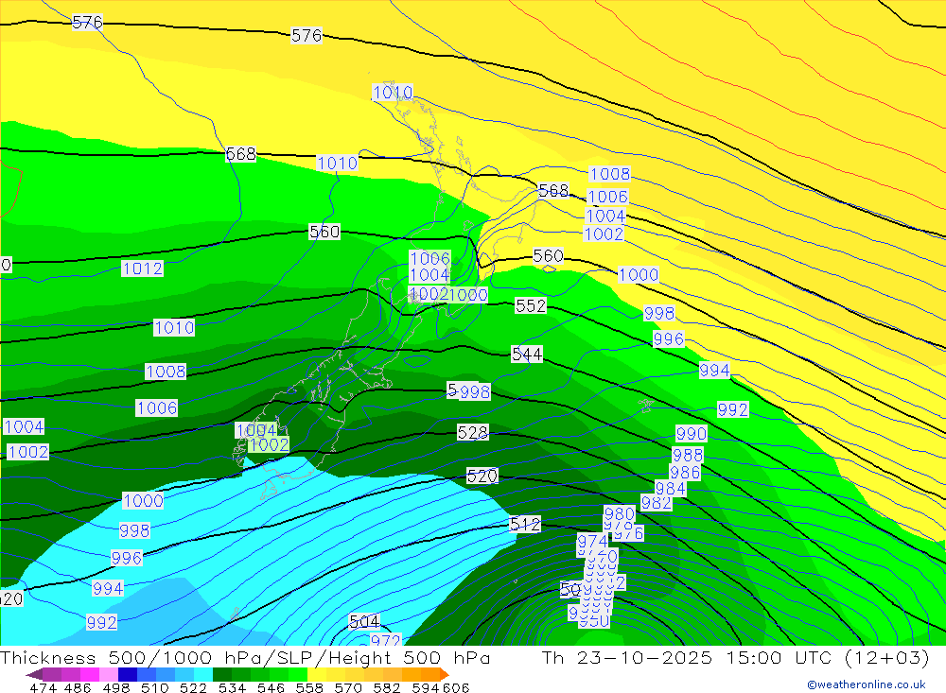The width and height of the screenshot is (946, 693).
Task: Click the '520' height contour label
Action: 482,476
